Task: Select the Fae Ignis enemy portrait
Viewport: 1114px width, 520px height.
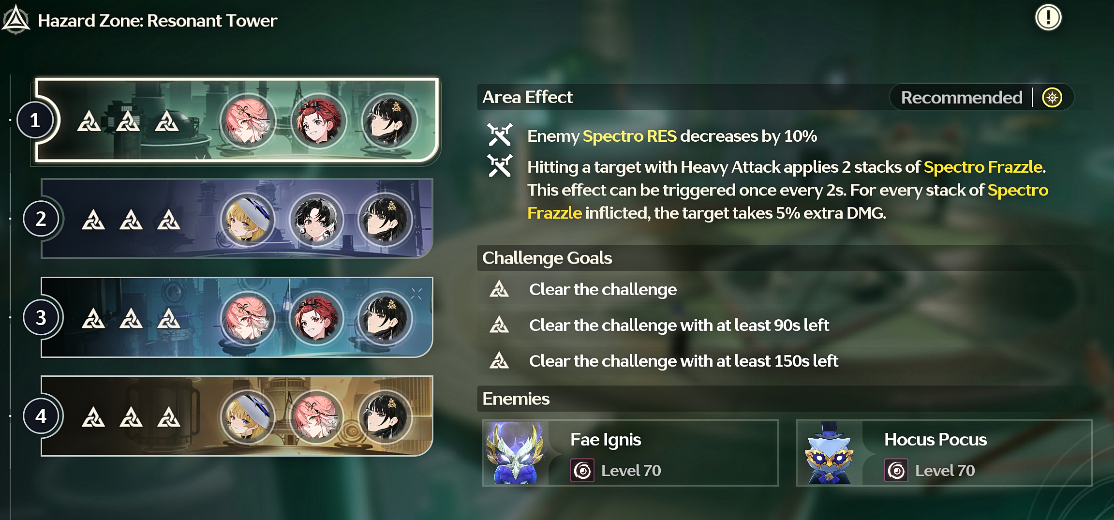Action: [x=517, y=453]
